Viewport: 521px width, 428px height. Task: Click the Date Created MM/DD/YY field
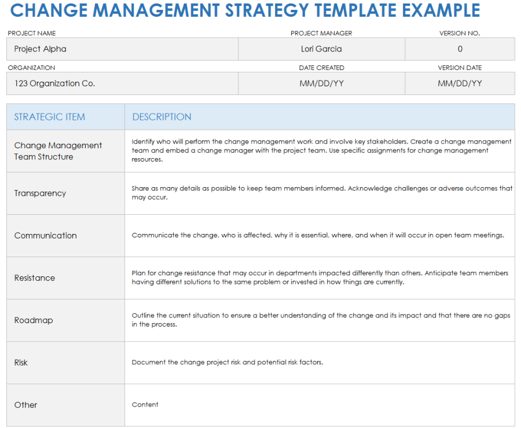pyautogui.click(x=321, y=83)
